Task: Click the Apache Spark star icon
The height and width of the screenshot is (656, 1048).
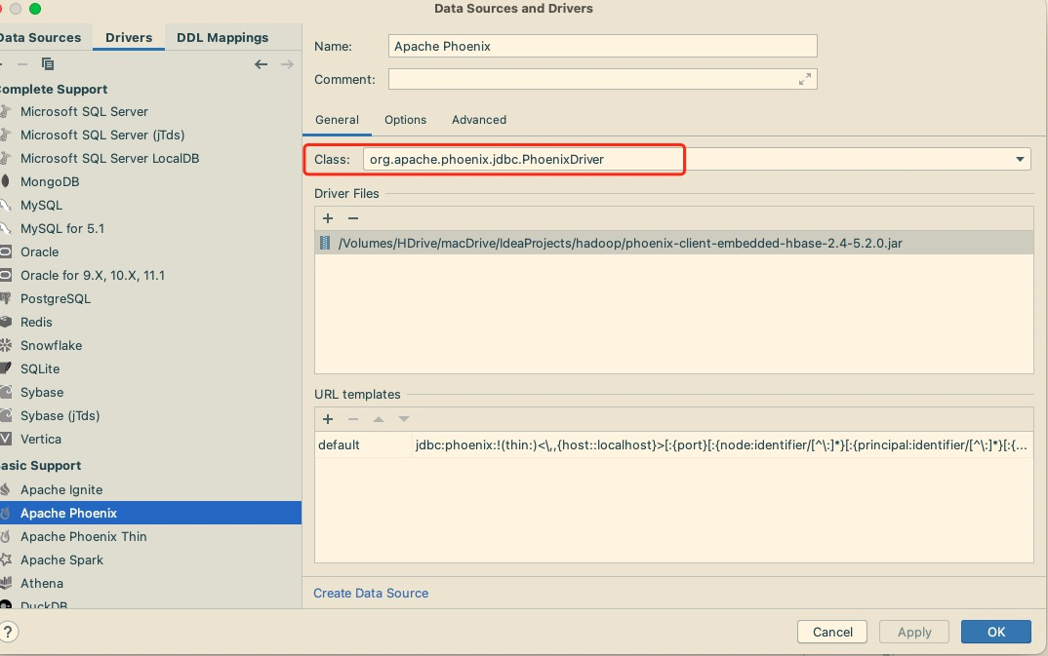Action: 5,560
